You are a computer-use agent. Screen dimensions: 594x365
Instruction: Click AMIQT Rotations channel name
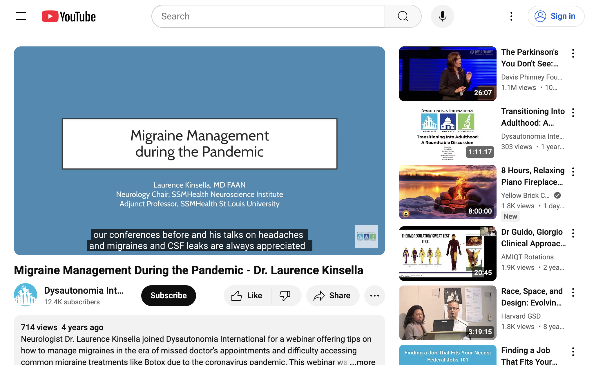click(x=527, y=257)
